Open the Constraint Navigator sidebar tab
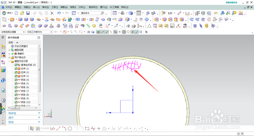254x136 pixels. click(x=3, y=55)
